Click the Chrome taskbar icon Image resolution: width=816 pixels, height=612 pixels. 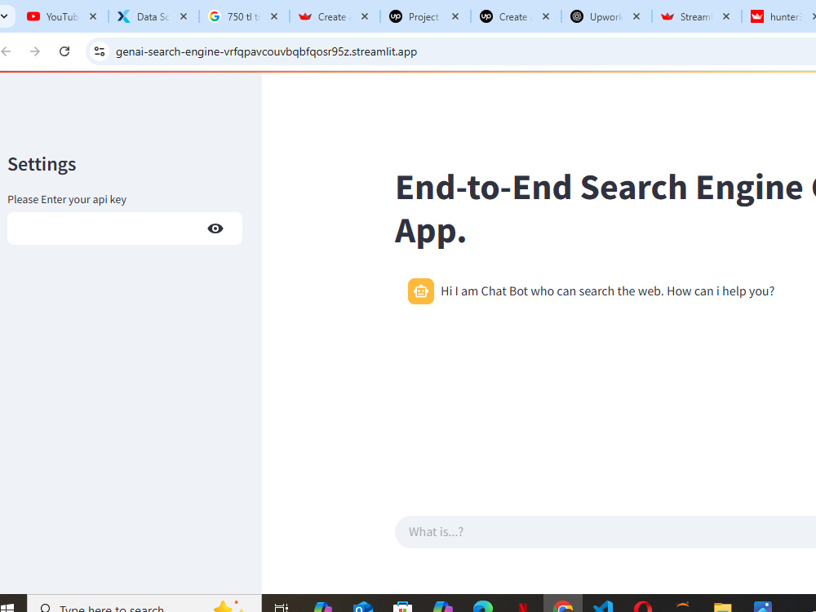562,605
